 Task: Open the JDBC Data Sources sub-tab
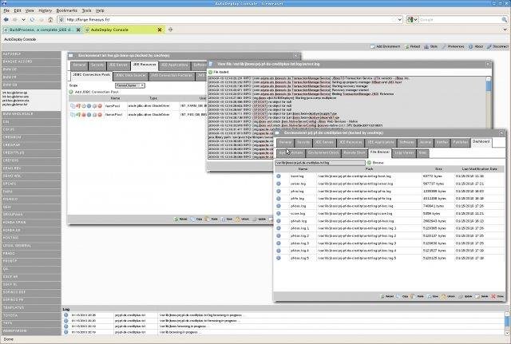click(x=131, y=75)
